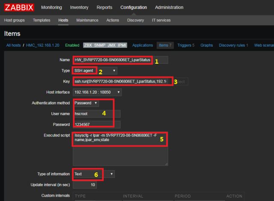Click the Authentication method label
Screen dimensions: 274x201
click(51, 103)
